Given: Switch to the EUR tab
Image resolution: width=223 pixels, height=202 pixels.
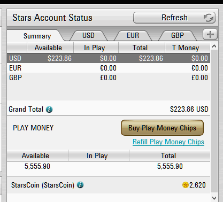Looking at the screenshot, I should point(133,35).
